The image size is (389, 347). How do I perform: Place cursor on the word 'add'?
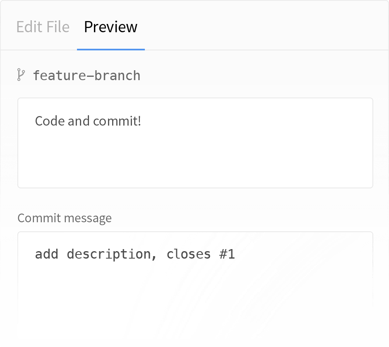[47, 254]
